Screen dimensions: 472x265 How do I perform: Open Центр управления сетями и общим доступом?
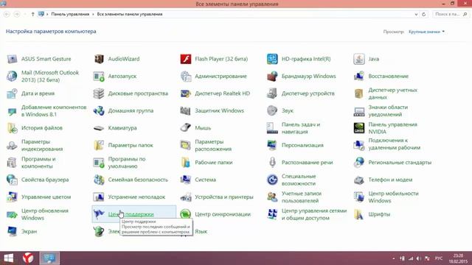pos(314,214)
